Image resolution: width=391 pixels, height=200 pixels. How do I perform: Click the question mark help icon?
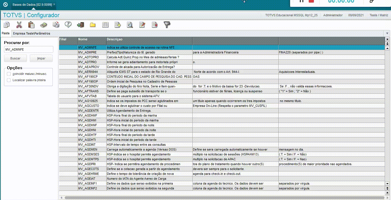coord(68,25)
